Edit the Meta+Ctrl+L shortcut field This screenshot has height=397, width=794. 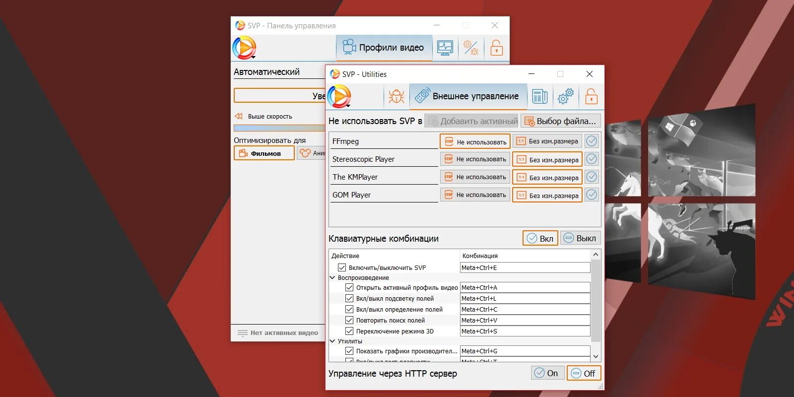point(525,298)
